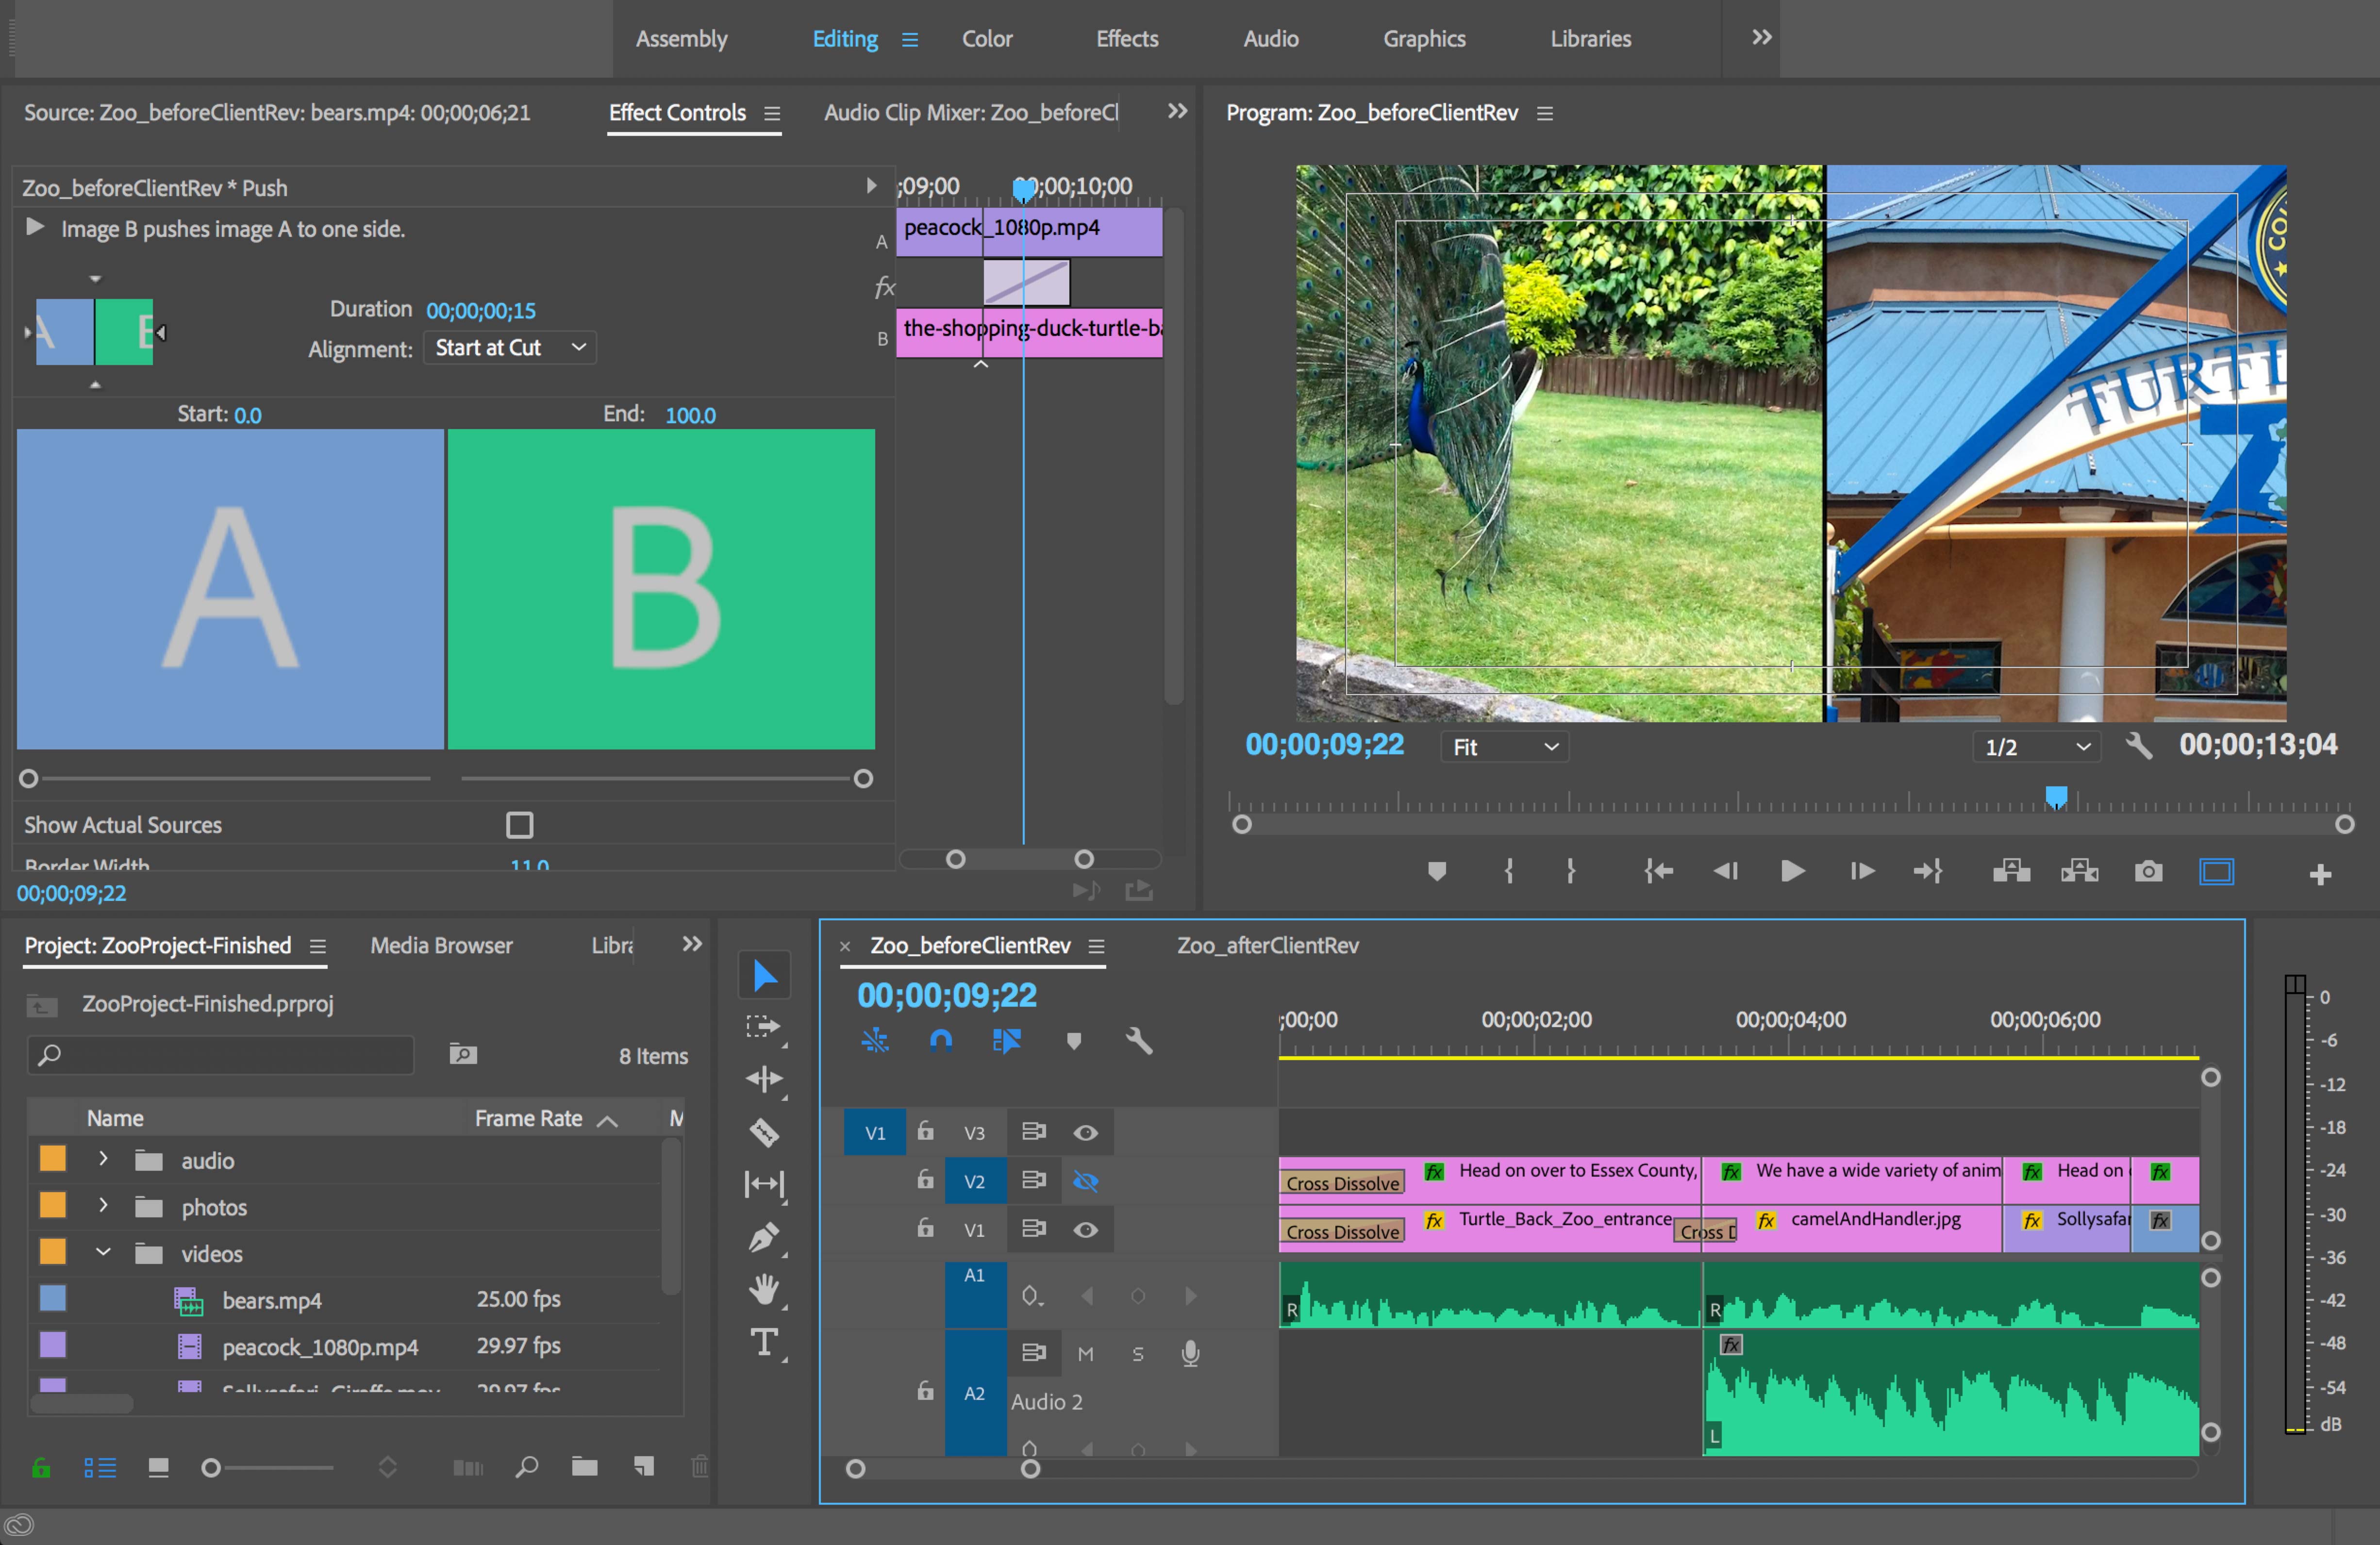Select the Razor tool

click(x=764, y=1131)
